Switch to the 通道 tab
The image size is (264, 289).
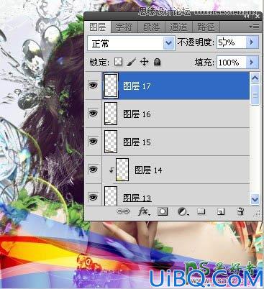178,27
